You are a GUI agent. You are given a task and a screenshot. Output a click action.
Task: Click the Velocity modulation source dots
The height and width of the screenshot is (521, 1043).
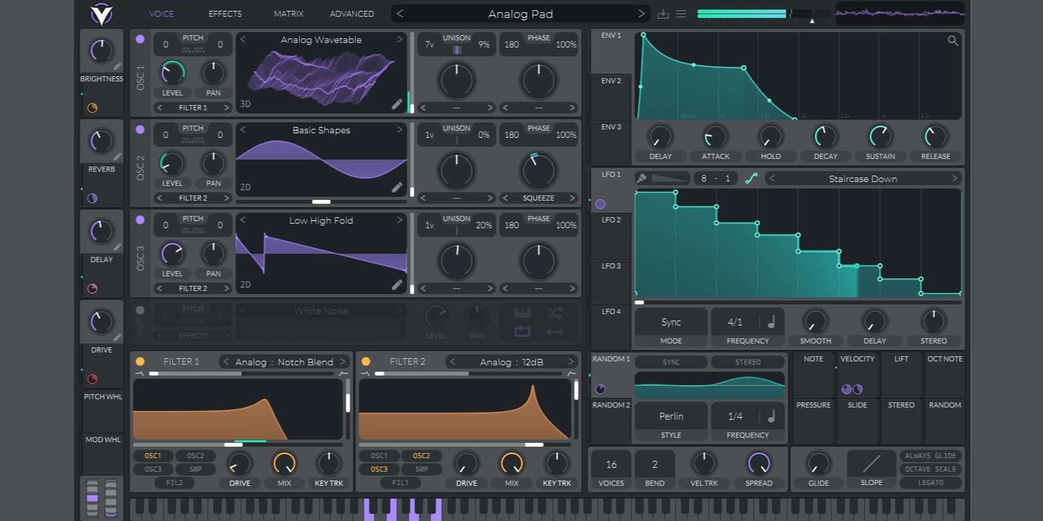point(852,389)
